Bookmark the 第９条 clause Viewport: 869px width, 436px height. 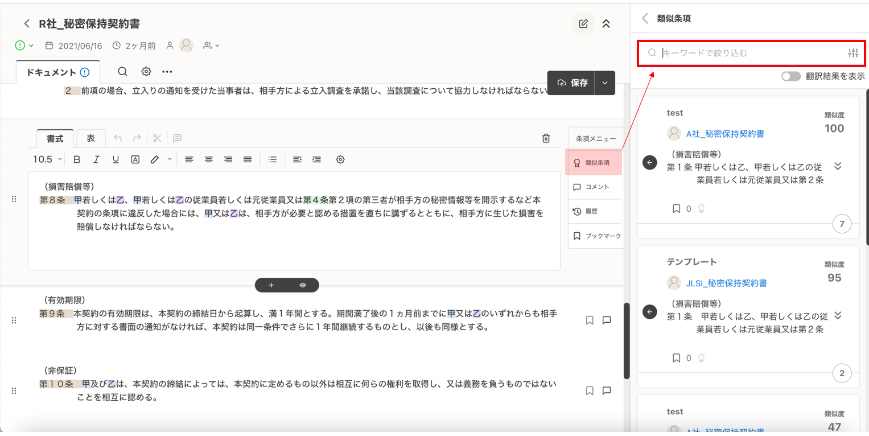pos(590,320)
